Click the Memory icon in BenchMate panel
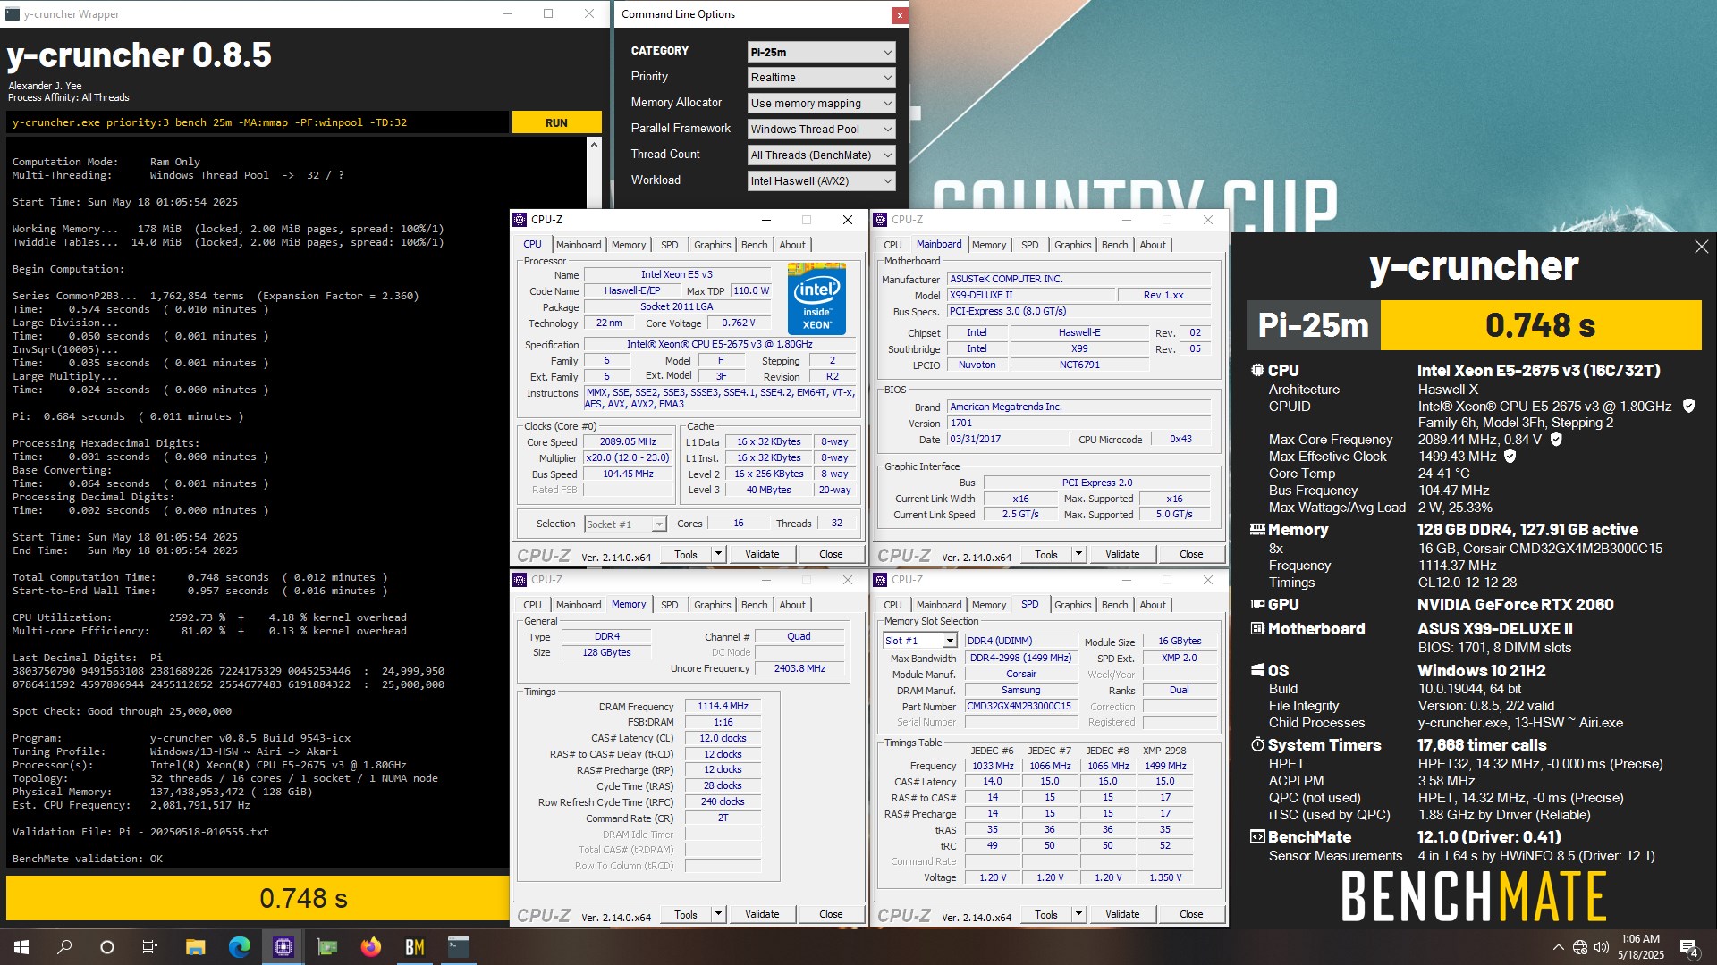This screenshot has width=1717, height=965. coord(1257,529)
